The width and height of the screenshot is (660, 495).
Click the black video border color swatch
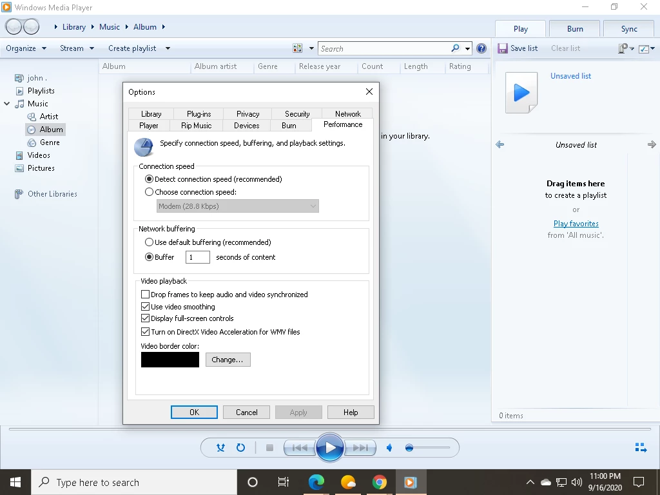[170, 360]
